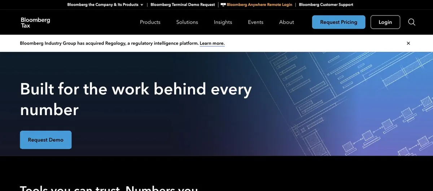Open Bloomberg Terminal Demo Request link

pos(183,5)
